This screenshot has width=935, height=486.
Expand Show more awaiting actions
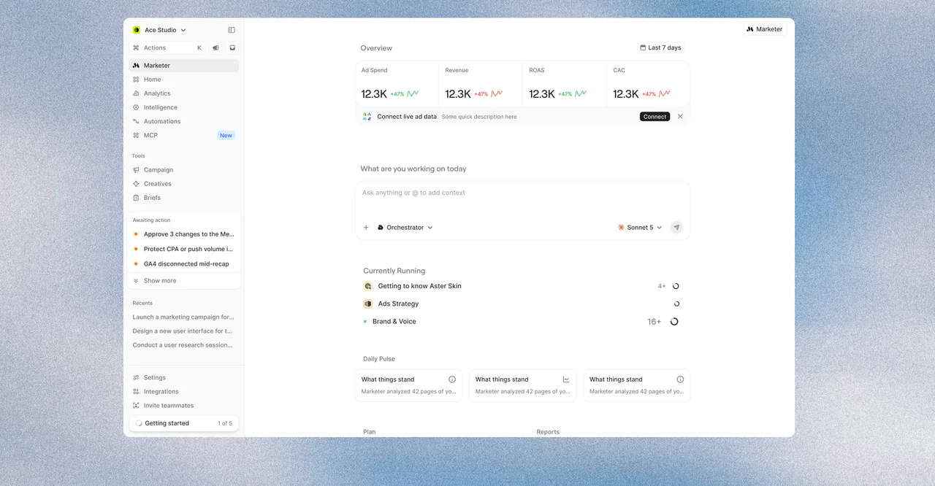(x=184, y=281)
